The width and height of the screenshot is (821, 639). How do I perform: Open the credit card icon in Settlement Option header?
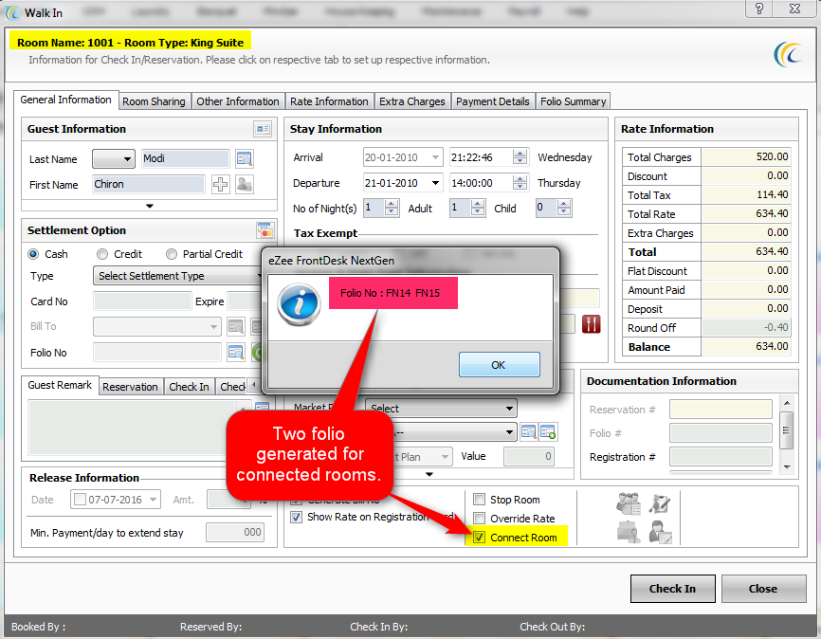coord(265,230)
